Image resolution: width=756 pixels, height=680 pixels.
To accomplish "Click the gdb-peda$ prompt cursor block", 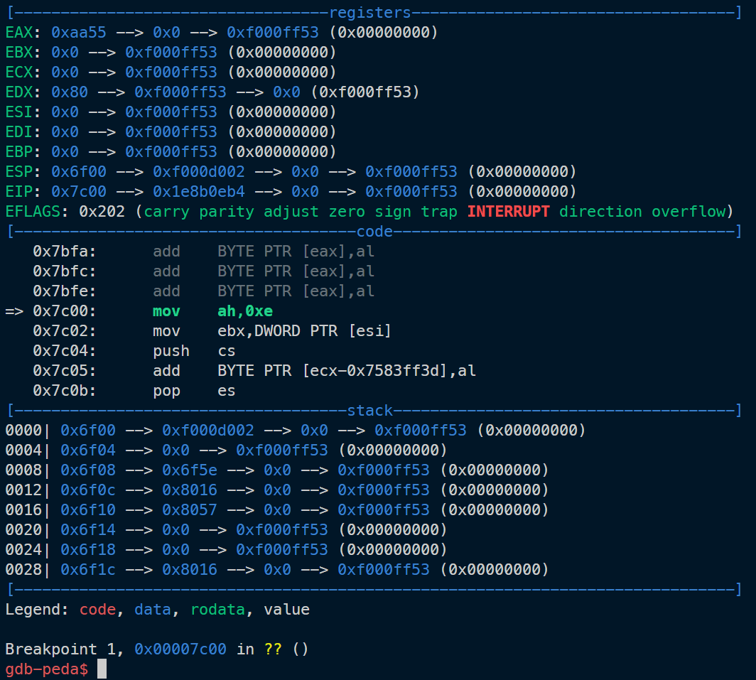I will [x=102, y=669].
